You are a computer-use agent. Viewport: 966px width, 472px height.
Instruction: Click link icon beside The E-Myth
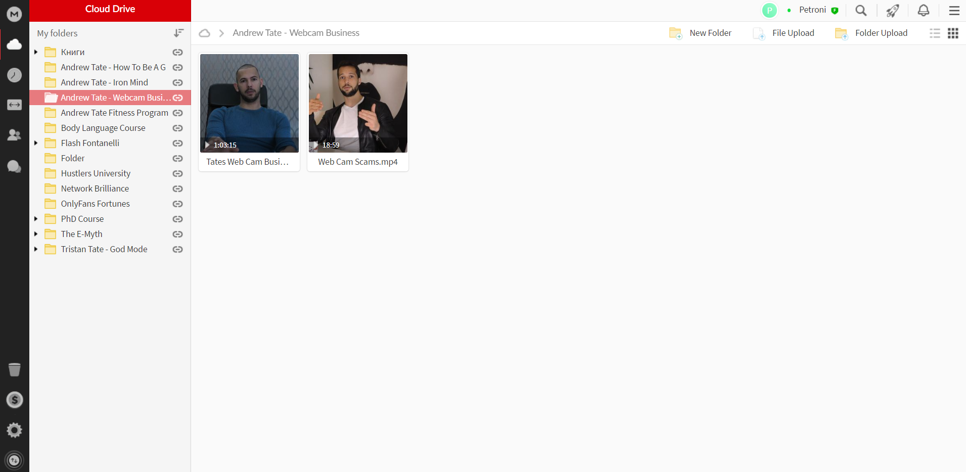177,234
